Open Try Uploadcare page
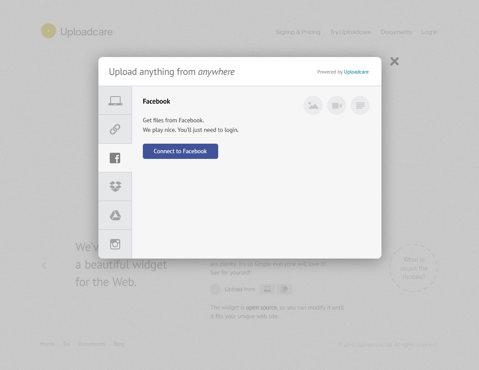Viewport: 479px width, 370px height. coord(350,32)
